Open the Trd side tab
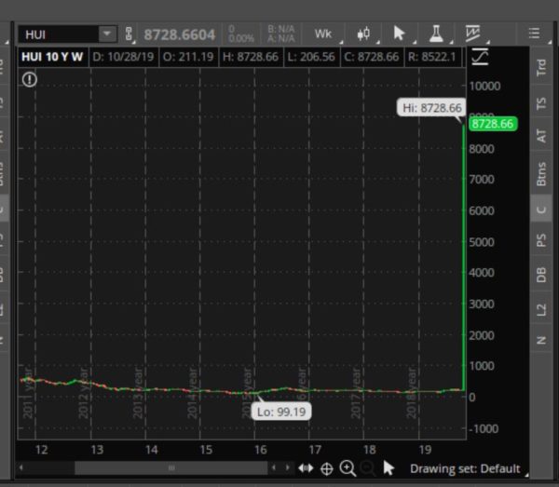Screen dimensions: 559x487 (541, 67)
